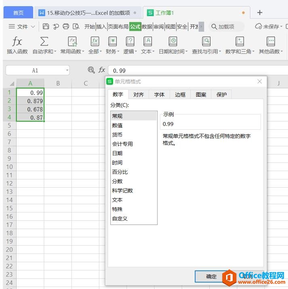This screenshot has height=289, width=288.
Task: Open the common functions (常用函数) icon
Action: [72, 41]
